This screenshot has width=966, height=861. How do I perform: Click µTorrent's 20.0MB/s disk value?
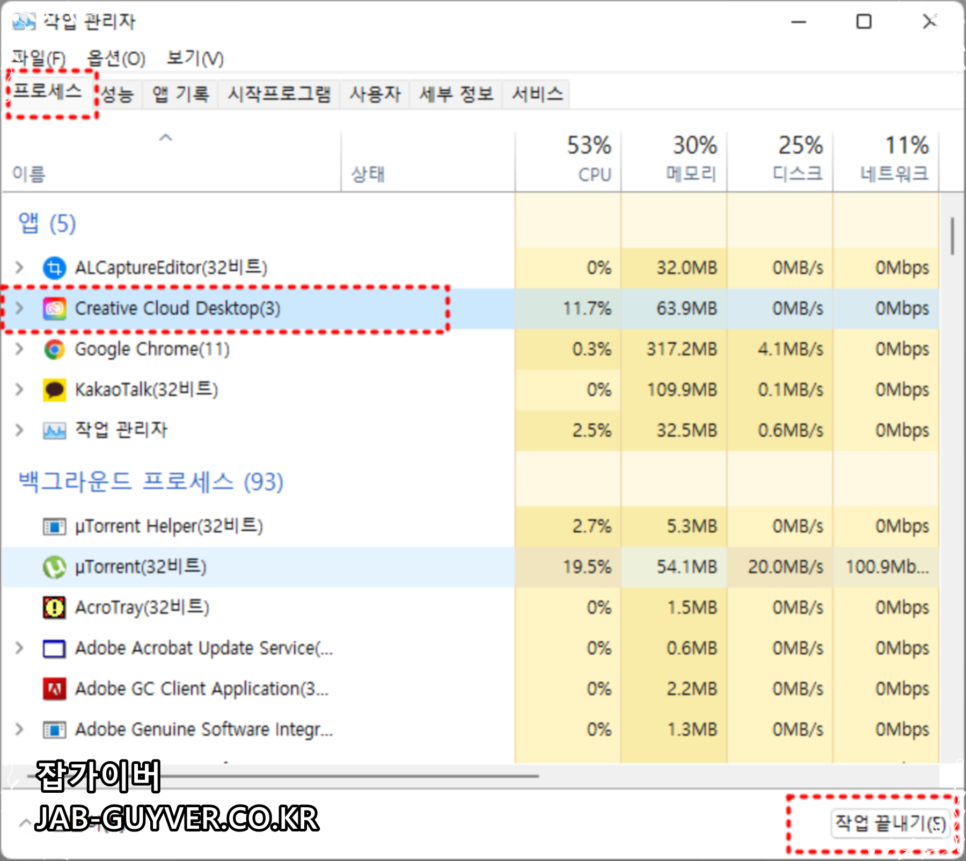coord(786,567)
